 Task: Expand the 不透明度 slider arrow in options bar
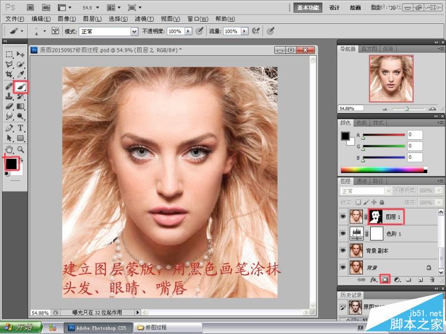click(x=188, y=31)
